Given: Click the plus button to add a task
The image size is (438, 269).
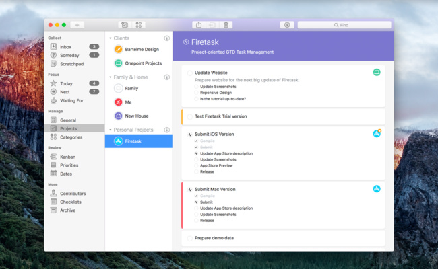Looking at the screenshot, I should click(x=77, y=25).
